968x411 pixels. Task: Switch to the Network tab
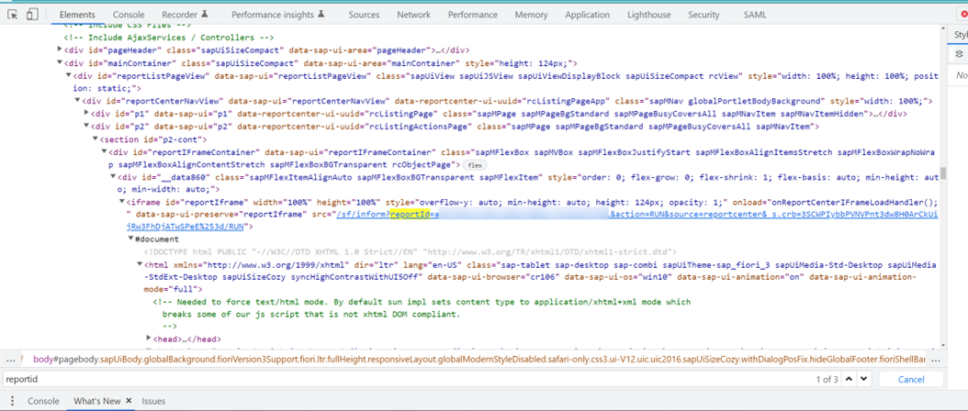point(413,15)
